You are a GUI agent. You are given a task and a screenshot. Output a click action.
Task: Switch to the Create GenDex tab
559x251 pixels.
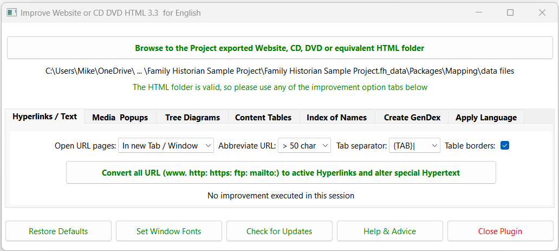click(412, 117)
